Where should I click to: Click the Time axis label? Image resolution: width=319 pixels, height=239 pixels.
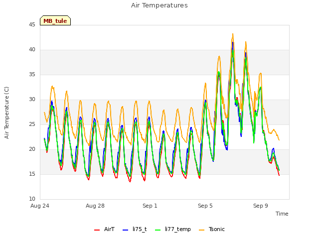282,214
